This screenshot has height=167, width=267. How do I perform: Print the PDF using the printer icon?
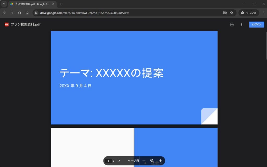point(232,24)
